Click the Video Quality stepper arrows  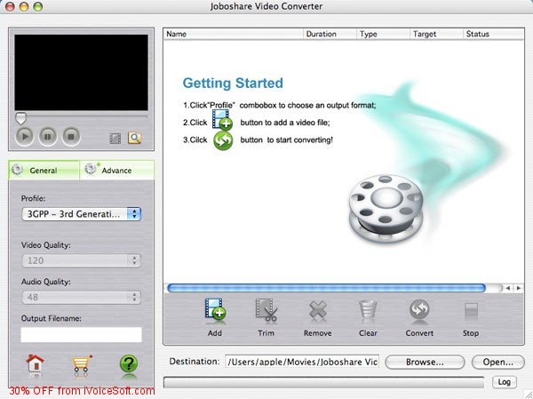click(x=135, y=260)
